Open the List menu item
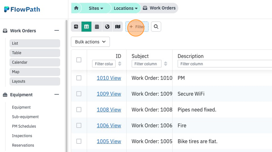272x152 pixels. [35, 43]
